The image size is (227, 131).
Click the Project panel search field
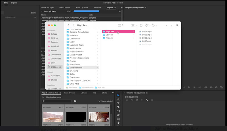(x=56, y=101)
